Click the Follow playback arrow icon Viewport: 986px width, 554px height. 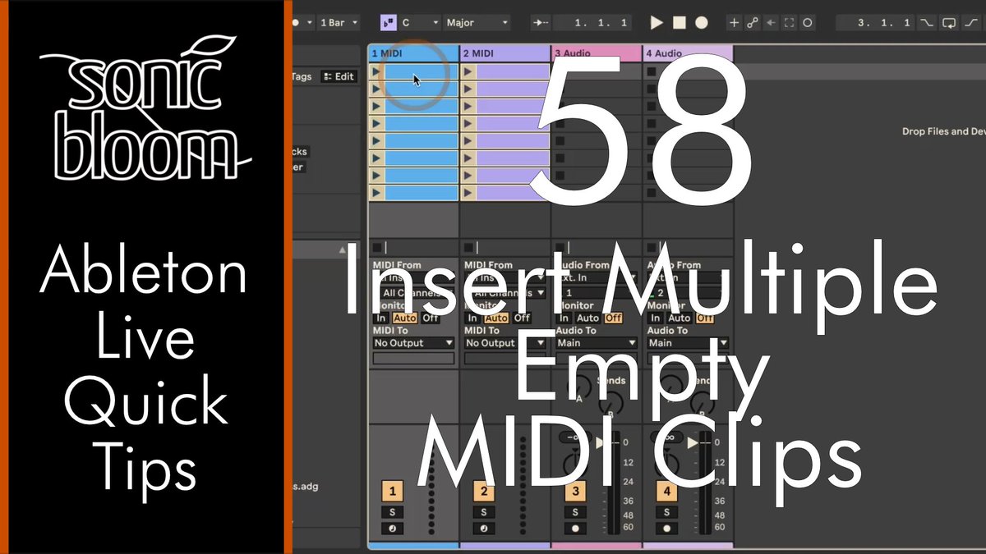539,22
